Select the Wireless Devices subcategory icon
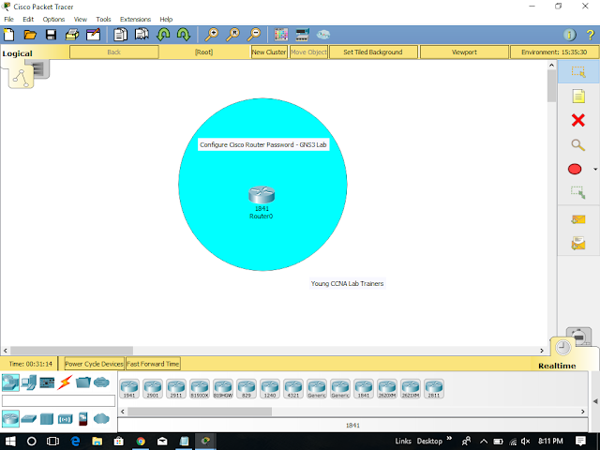Viewport: 600px width, 450px height. (x=65, y=419)
